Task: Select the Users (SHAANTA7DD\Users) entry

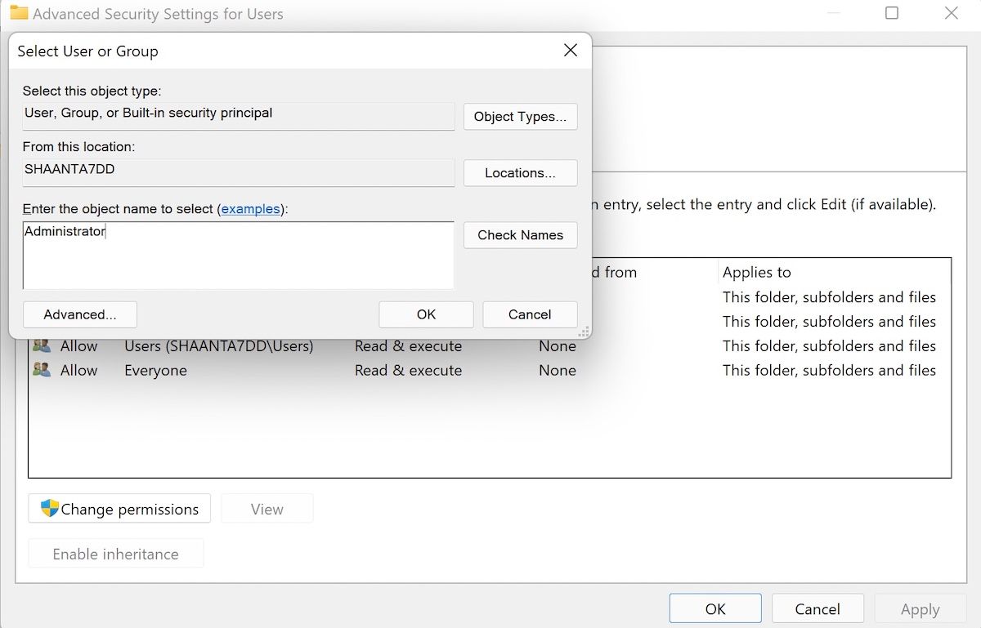Action: (x=489, y=346)
